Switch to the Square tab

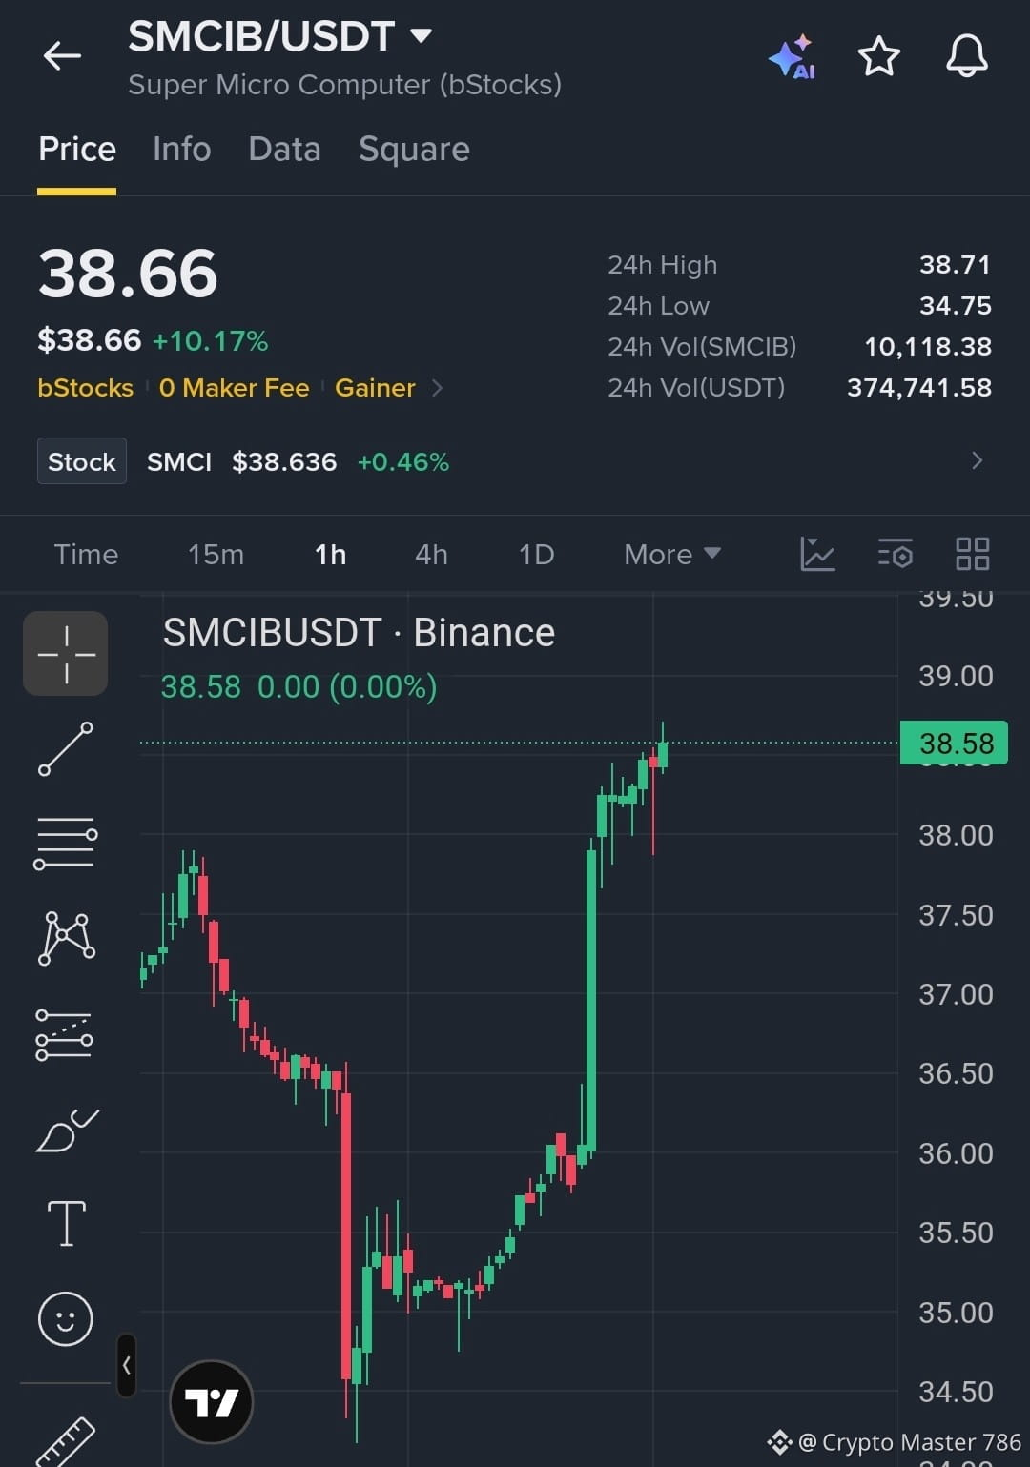tap(414, 150)
